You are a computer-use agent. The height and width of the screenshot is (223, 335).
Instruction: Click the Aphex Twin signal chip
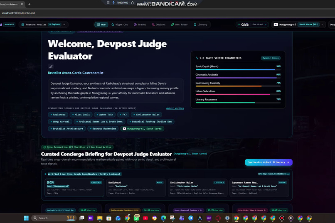(105, 115)
